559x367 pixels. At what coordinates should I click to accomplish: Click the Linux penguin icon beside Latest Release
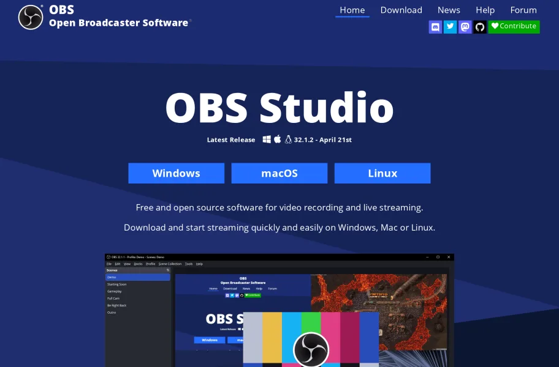288,139
